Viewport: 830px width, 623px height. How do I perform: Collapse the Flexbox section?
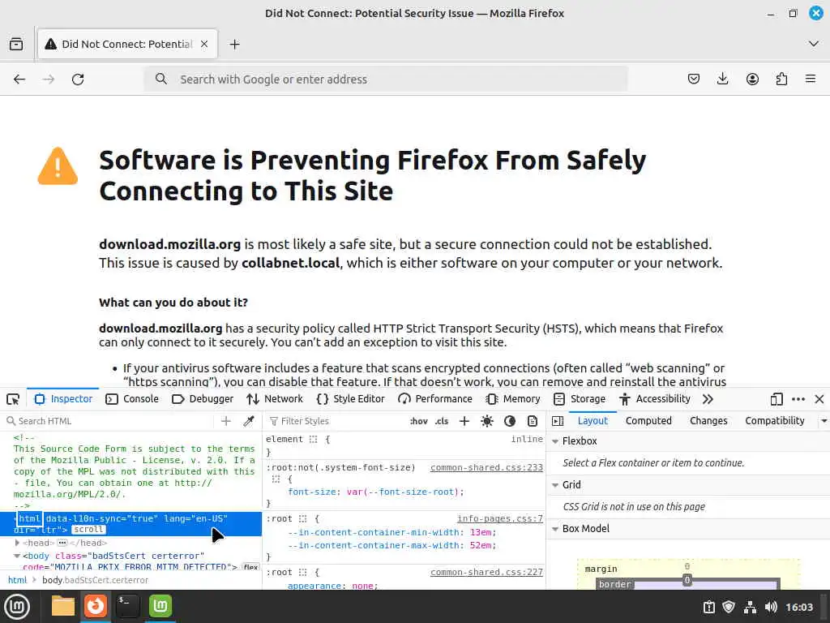tap(555, 441)
